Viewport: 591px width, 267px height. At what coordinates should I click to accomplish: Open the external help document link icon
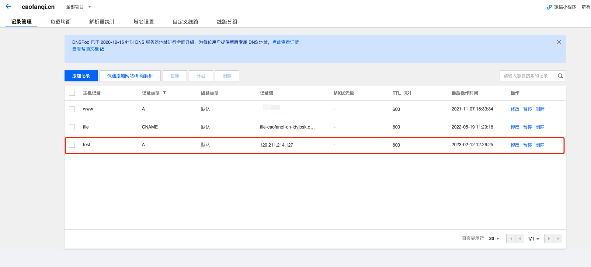click(x=102, y=49)
